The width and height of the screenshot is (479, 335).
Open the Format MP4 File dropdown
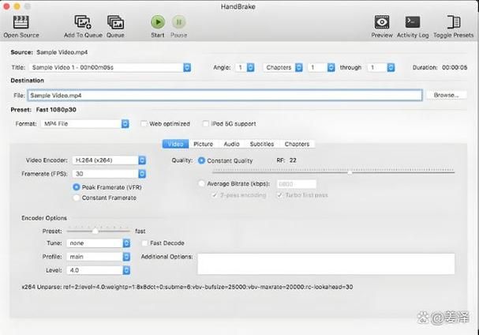[85, 123]
